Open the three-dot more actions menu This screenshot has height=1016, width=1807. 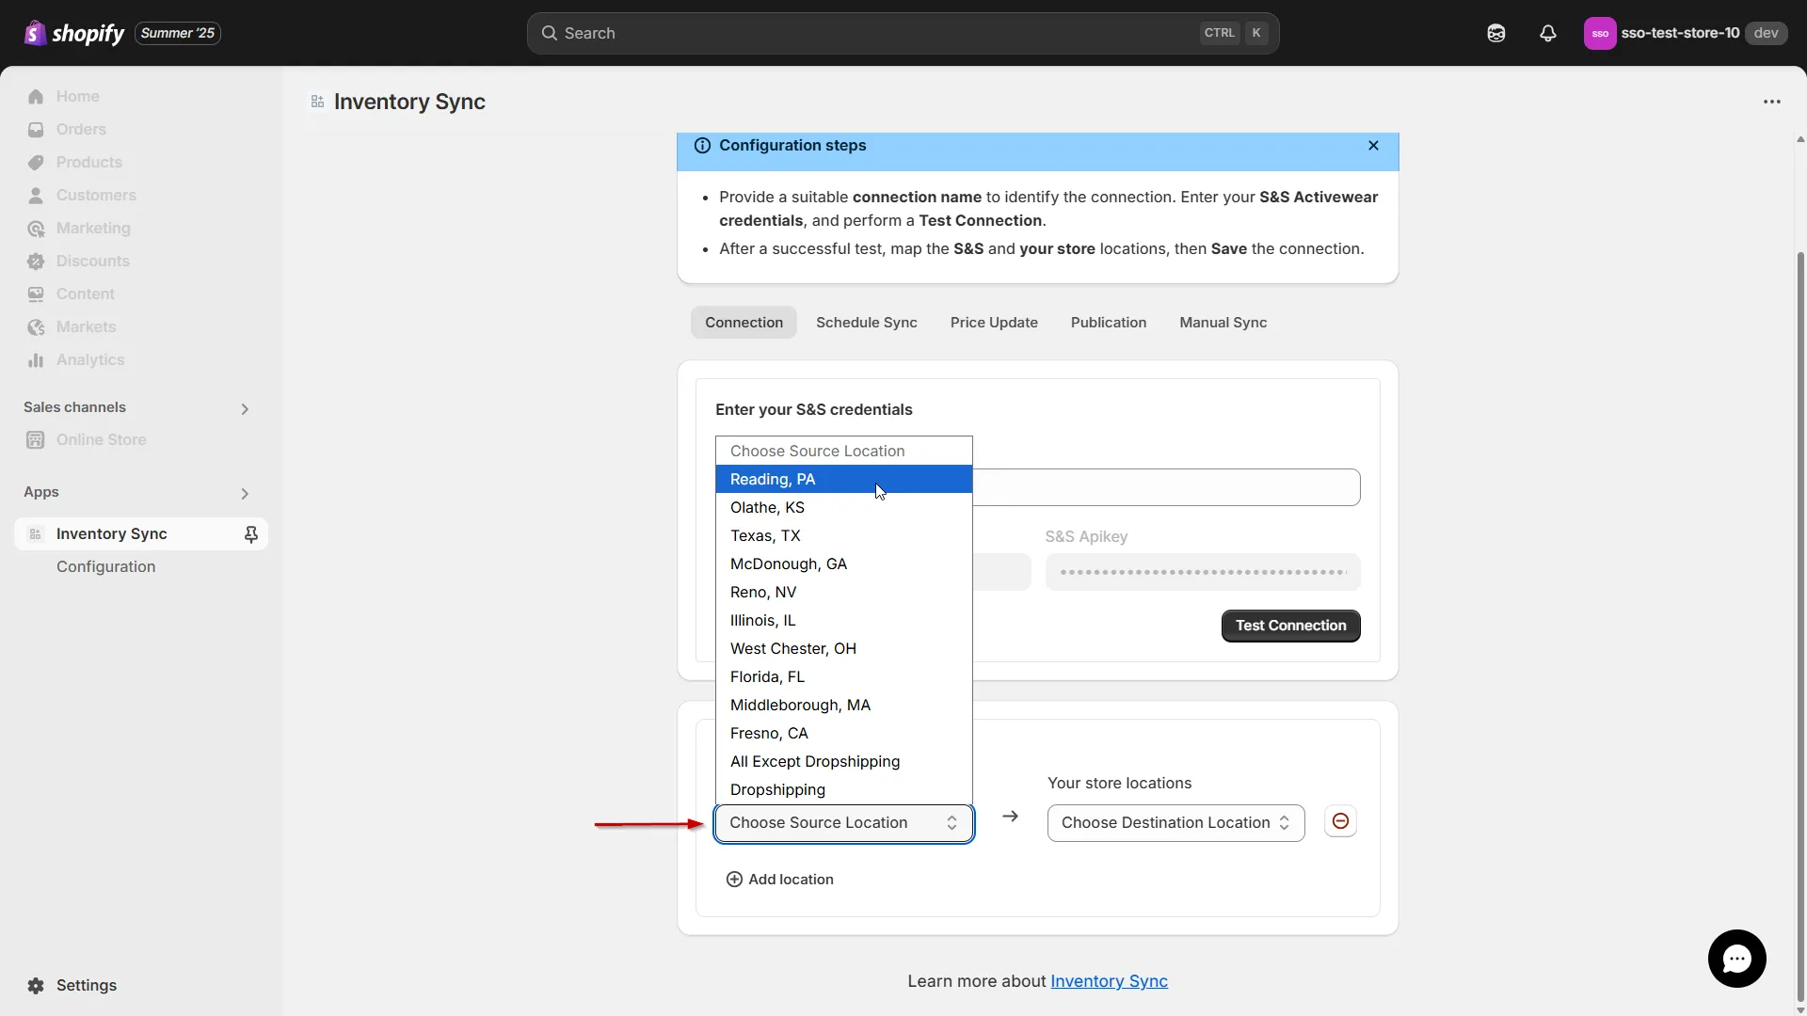[x=1772, y=102]
